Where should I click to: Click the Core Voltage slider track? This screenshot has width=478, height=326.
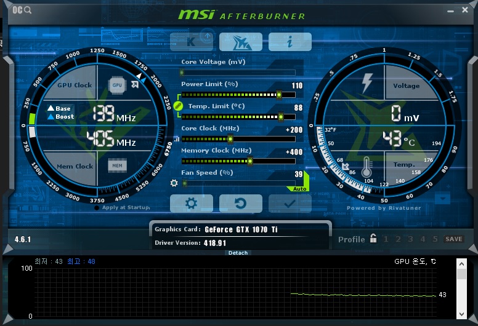[x=238, y=73]
